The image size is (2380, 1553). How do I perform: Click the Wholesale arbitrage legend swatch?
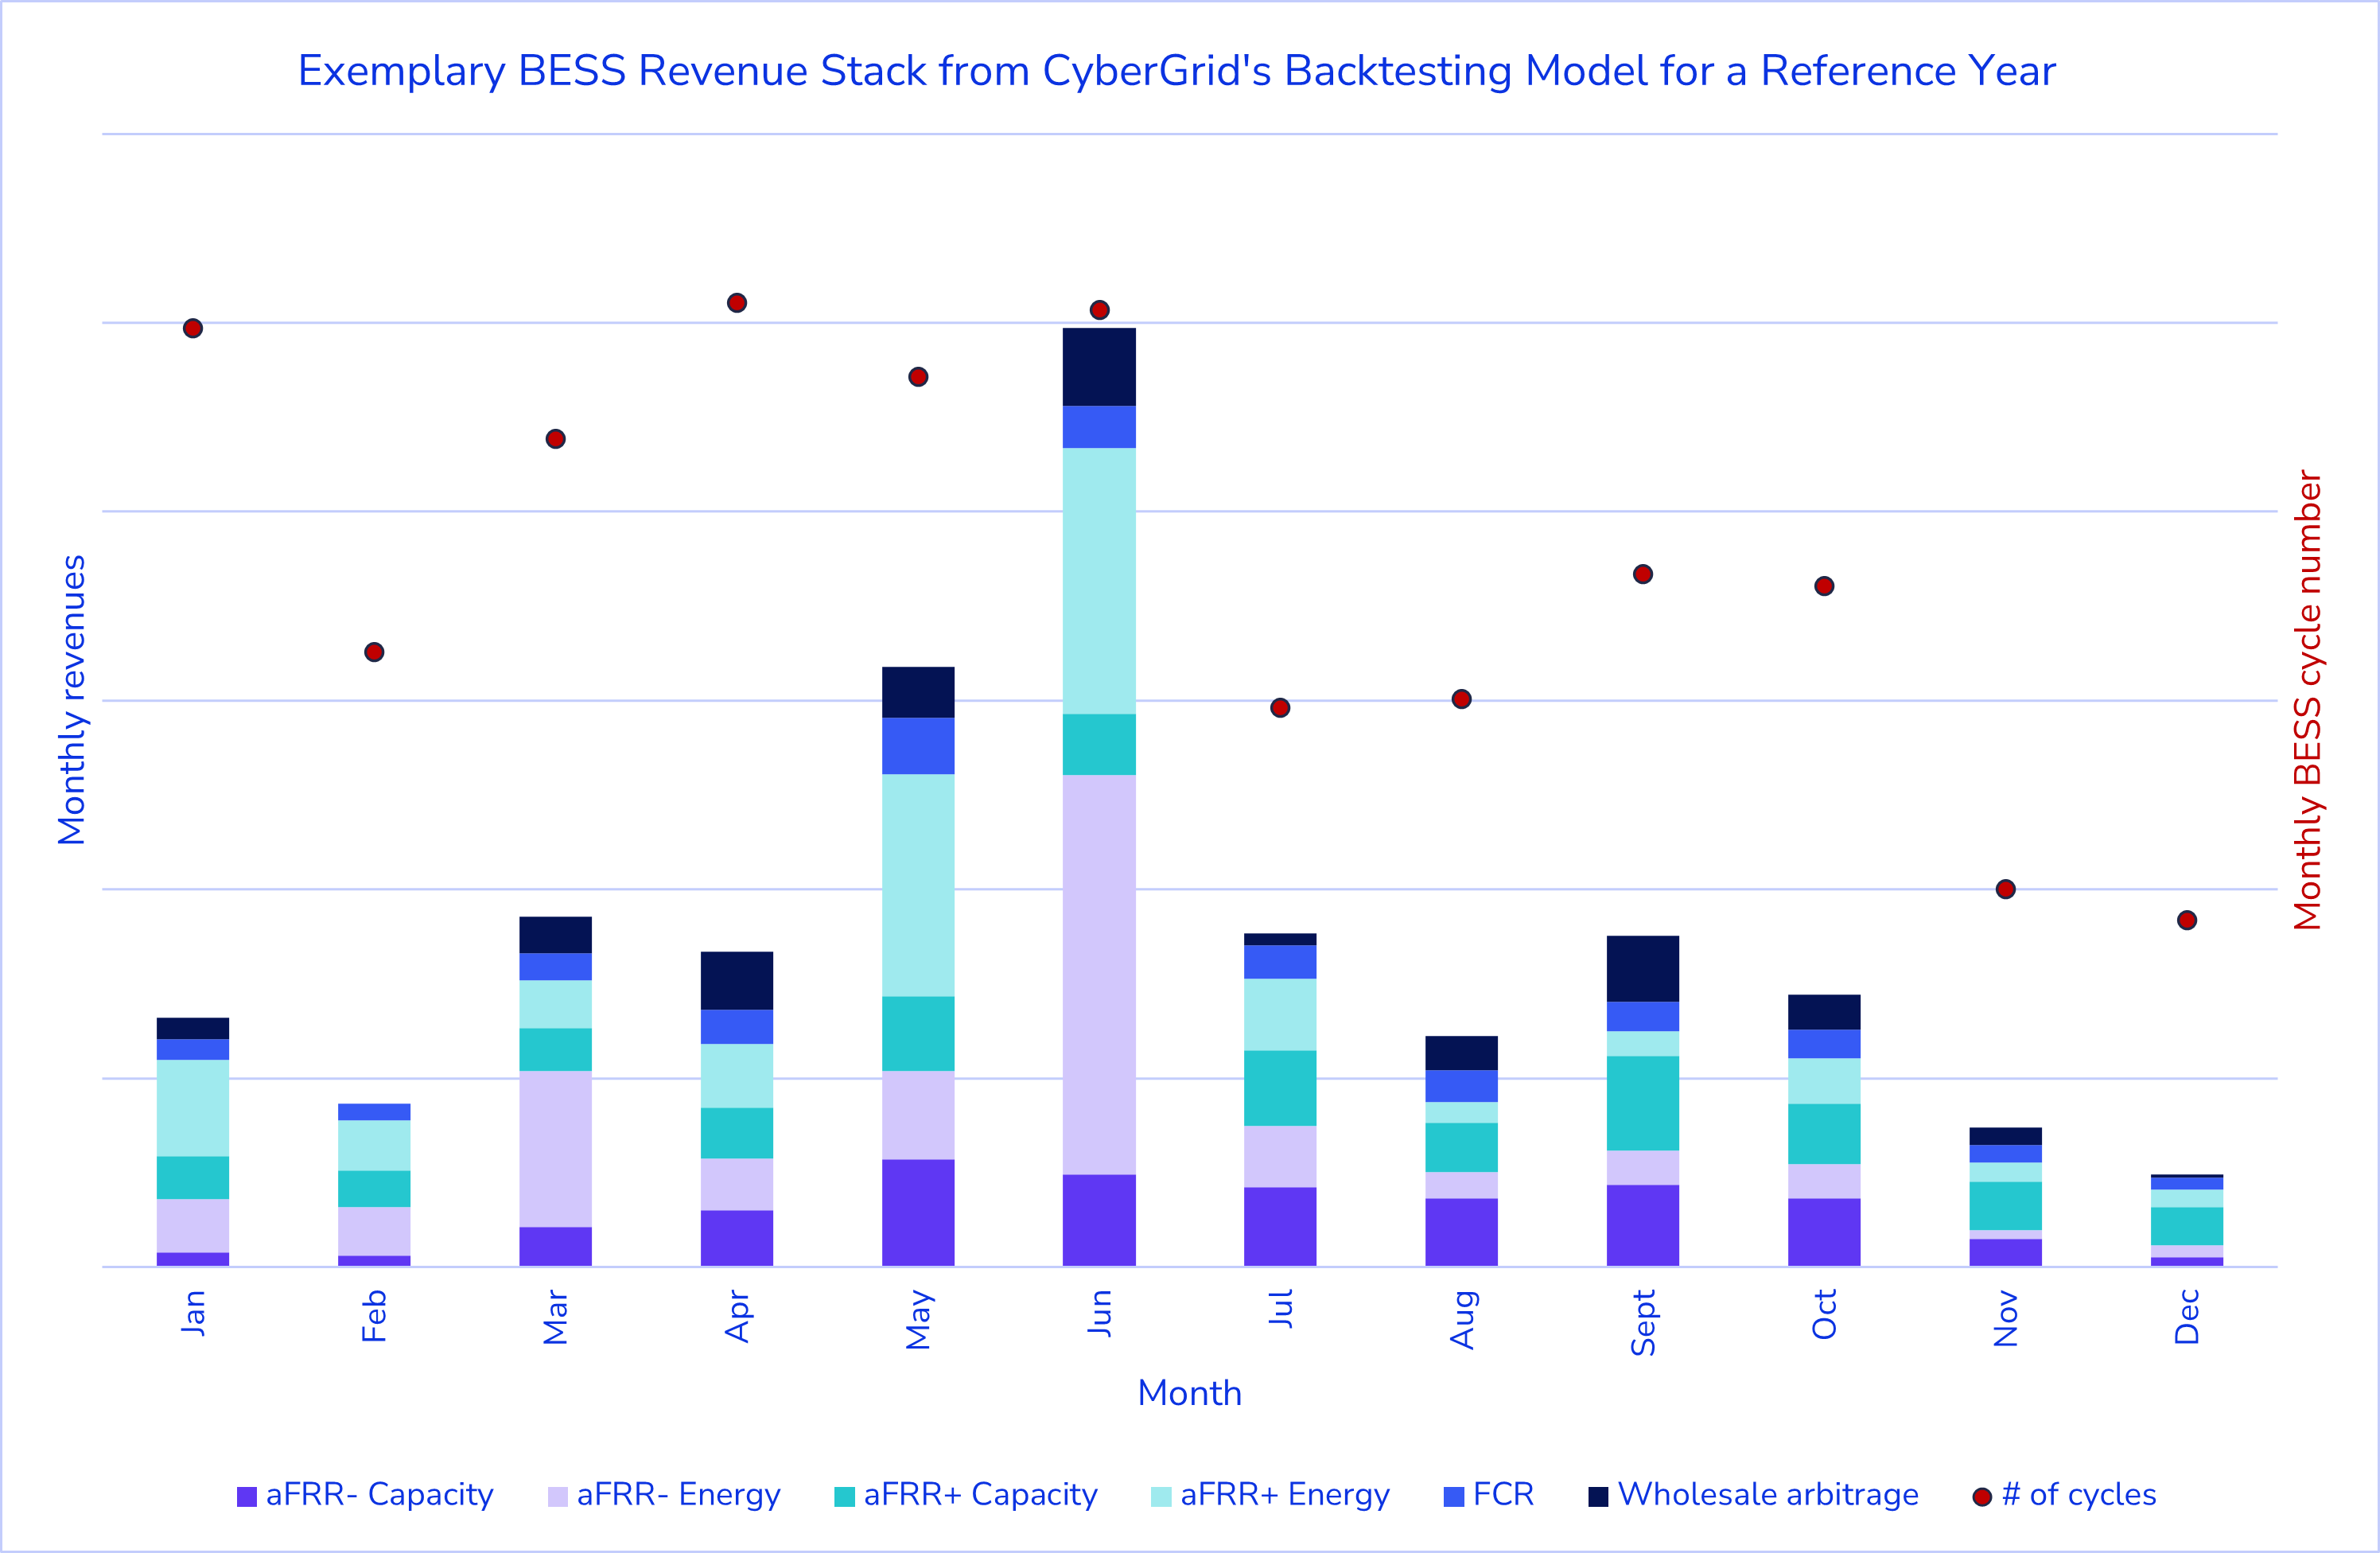(x=1598, y=1496)
